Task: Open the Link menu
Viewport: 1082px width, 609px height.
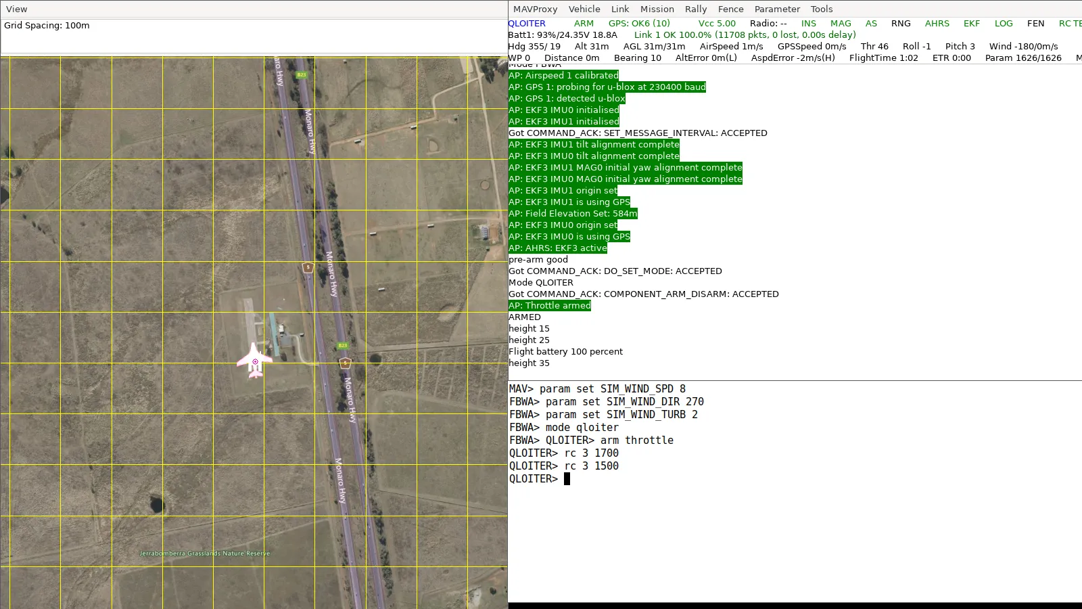Action: click(x=620, y=9)
